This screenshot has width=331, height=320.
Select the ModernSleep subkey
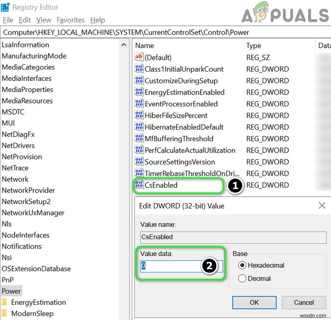32,314
